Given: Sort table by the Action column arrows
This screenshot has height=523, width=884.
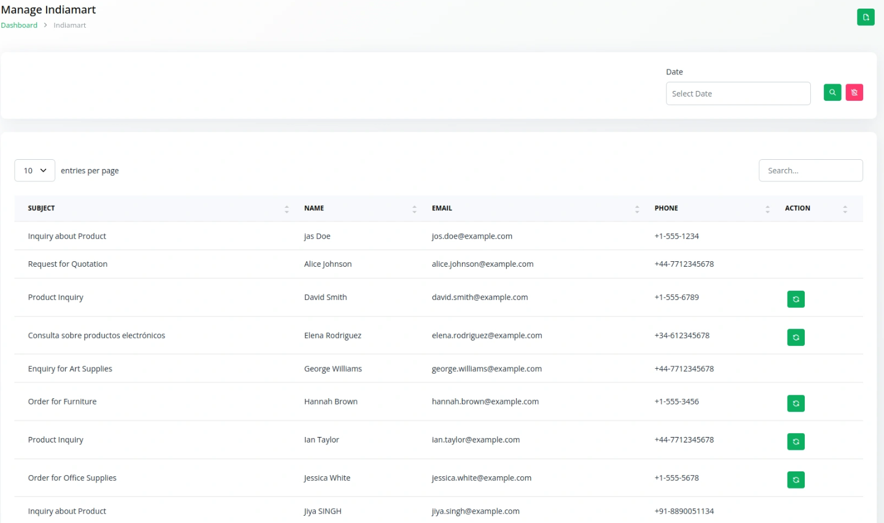Looking at the screenshot, I should (x=845, y=209).
